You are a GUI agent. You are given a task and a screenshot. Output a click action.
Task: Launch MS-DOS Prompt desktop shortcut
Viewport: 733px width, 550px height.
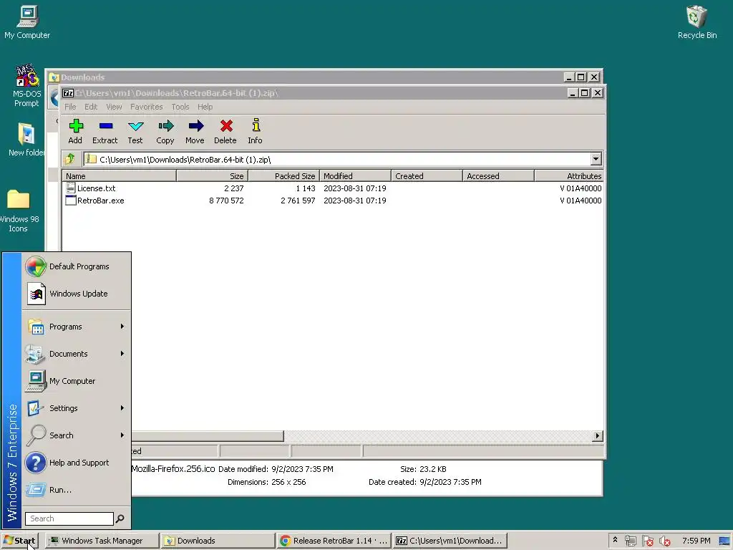click(26, 86)
